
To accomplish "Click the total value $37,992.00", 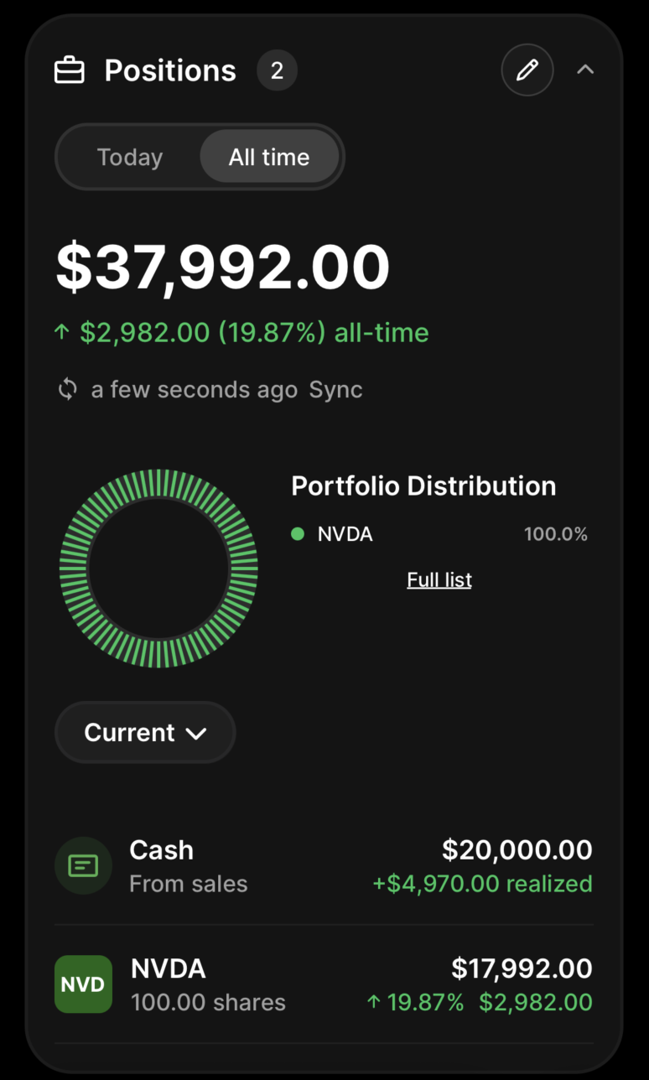I will [x=223, y=268].
